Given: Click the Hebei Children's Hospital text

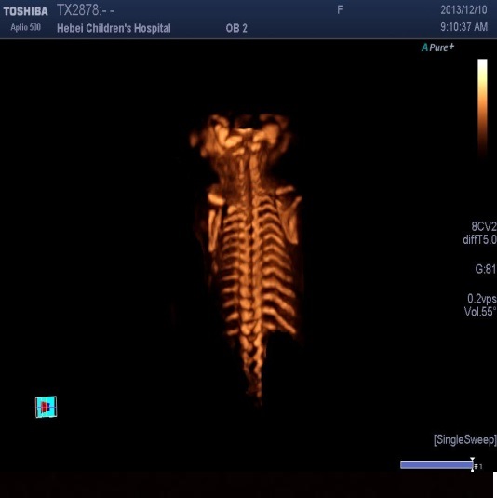Looking at the screenshot, I should (114, 28).
